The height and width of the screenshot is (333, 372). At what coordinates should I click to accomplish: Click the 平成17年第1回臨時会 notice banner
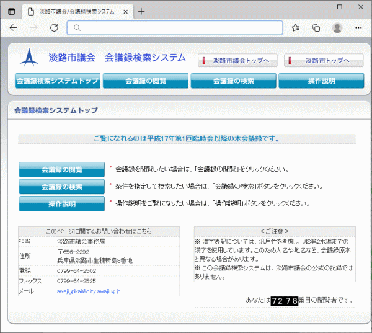187,139
